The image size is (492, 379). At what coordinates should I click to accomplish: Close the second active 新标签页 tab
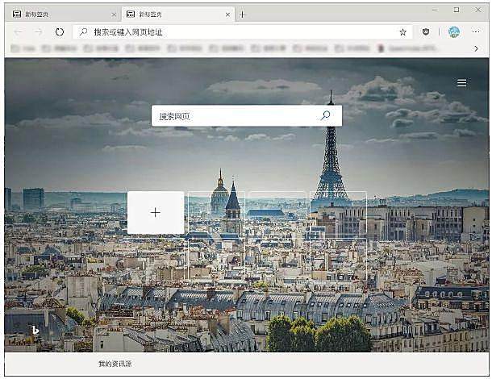(x=227, y=15)
